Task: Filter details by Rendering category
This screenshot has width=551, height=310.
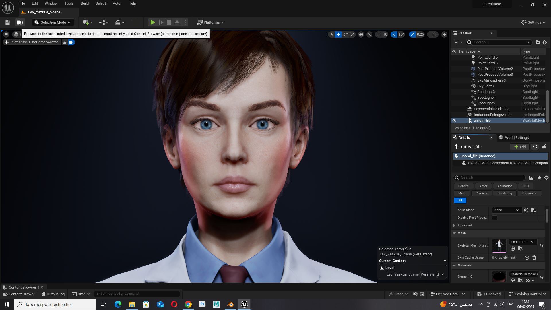Action: point(505,193)
